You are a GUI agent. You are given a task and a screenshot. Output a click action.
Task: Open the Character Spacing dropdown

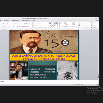(7, 27)
